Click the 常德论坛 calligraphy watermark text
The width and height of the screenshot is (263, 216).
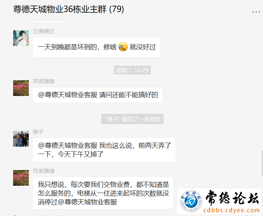pos(232,198)
